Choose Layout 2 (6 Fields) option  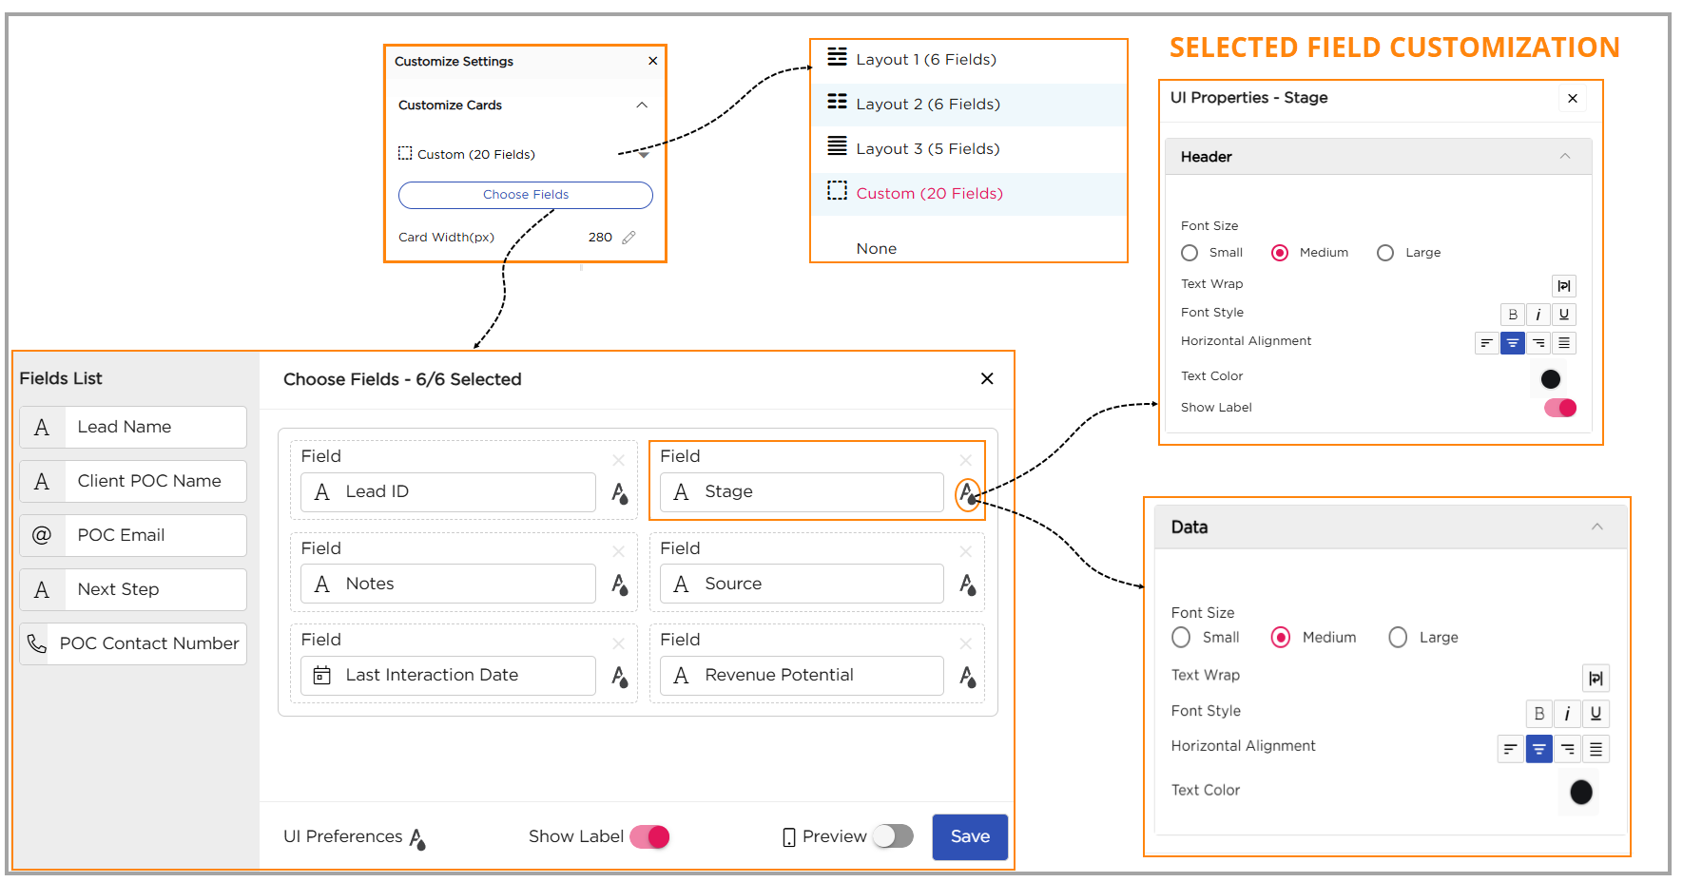point(927,105)
